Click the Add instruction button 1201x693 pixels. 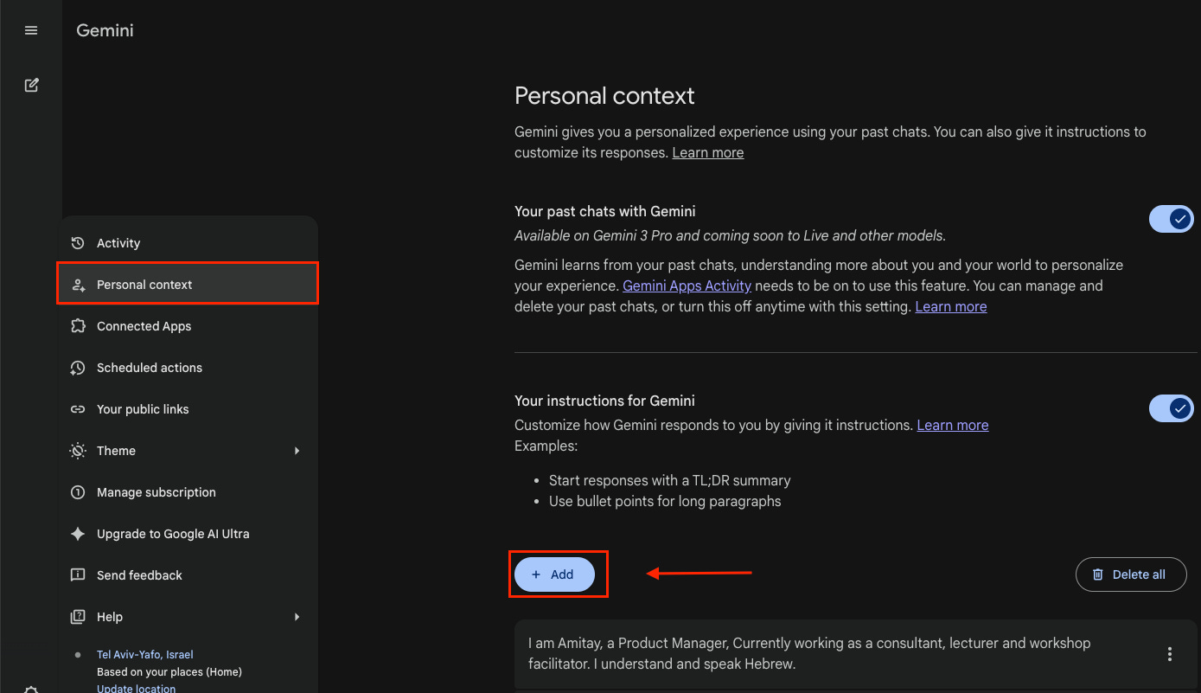(554, 574)
